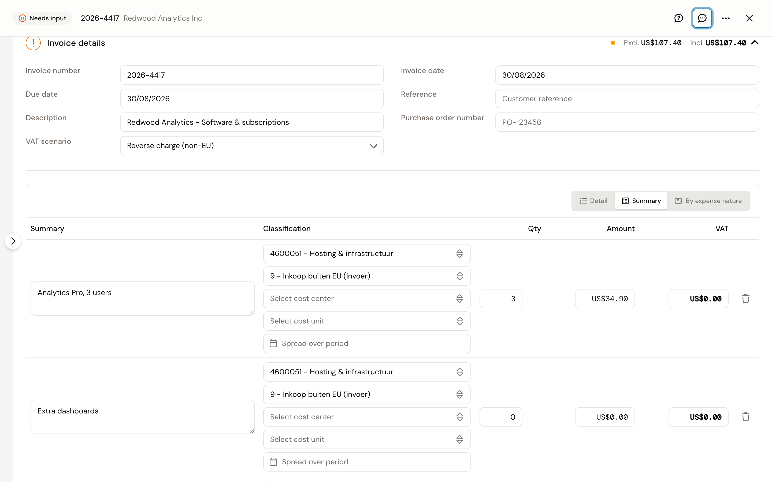Click the Invoice number field
Image resolution: width=772 pixels, height=482 pixels.
click(252, 75)
